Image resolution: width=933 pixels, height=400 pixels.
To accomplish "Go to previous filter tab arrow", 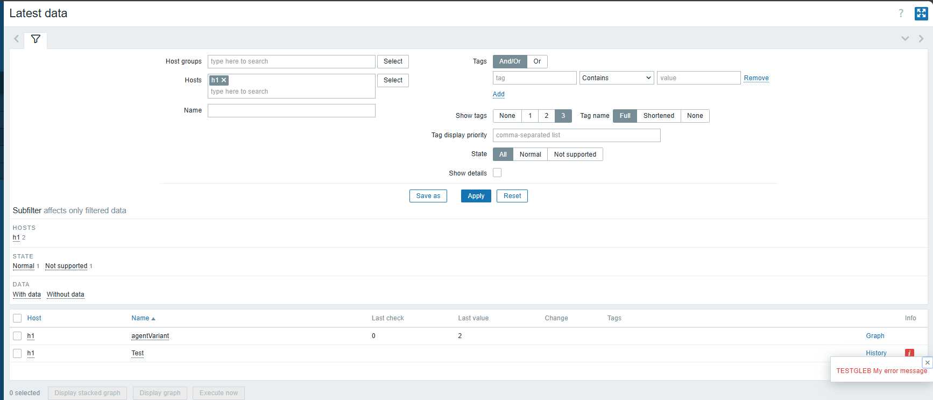I will [17, 39].
